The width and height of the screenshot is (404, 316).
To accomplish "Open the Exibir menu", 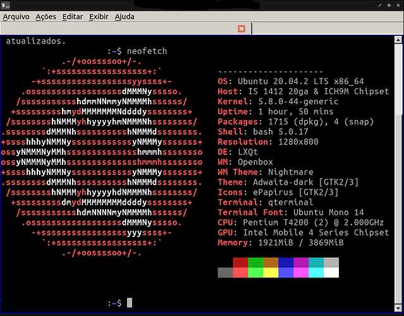I will [x=99, y=16].
